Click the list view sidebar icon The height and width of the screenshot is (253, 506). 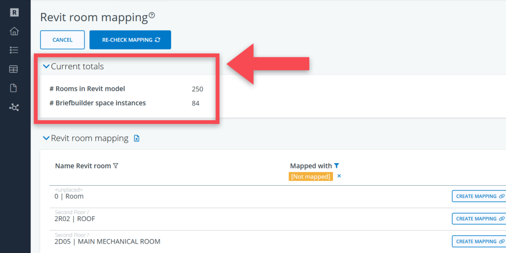[x=14, y=50]
